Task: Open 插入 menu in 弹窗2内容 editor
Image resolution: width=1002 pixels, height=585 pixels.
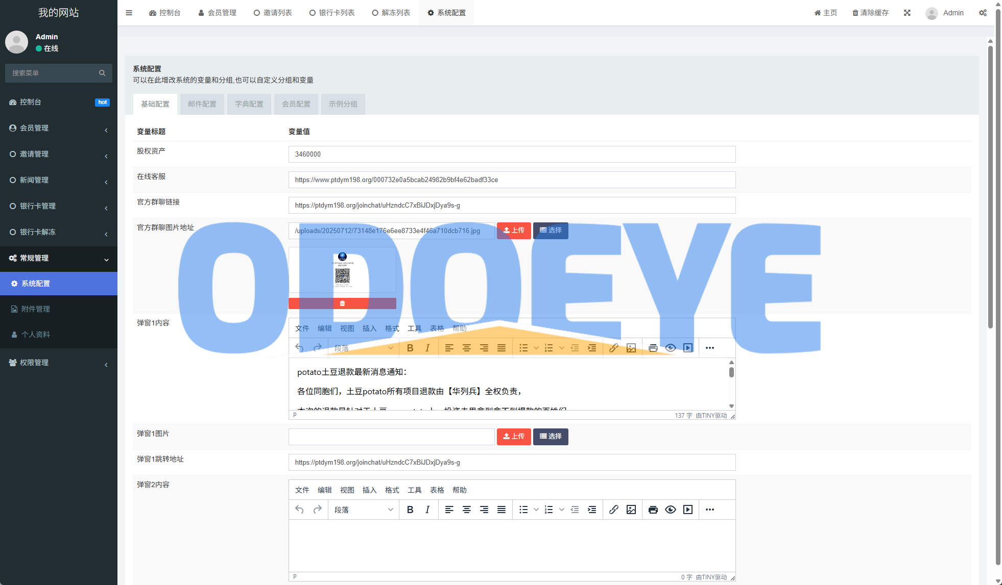Action: tap(369, 490)
